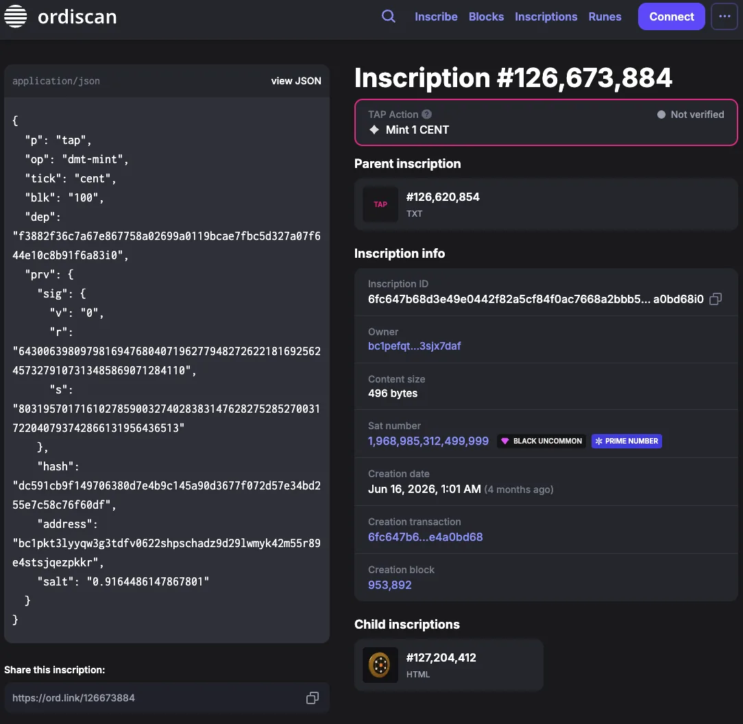Click the Connect wallet button
Screen dimensions: 743x724
pos(672,16)
